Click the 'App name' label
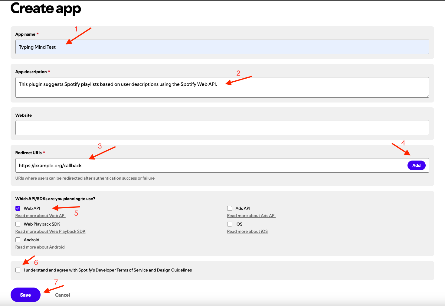 point(25,34)
